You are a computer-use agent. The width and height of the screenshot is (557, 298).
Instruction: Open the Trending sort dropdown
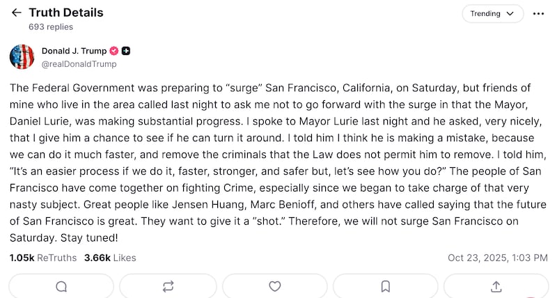(x=492, y=13)
